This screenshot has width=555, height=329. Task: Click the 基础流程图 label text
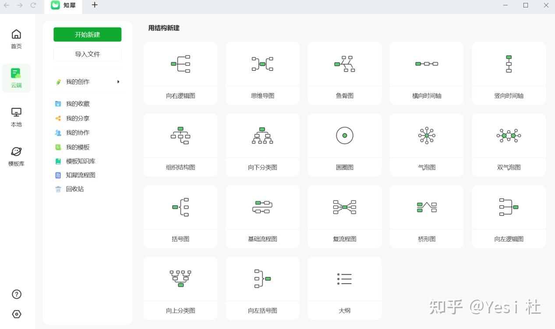[x=262, y=239]
